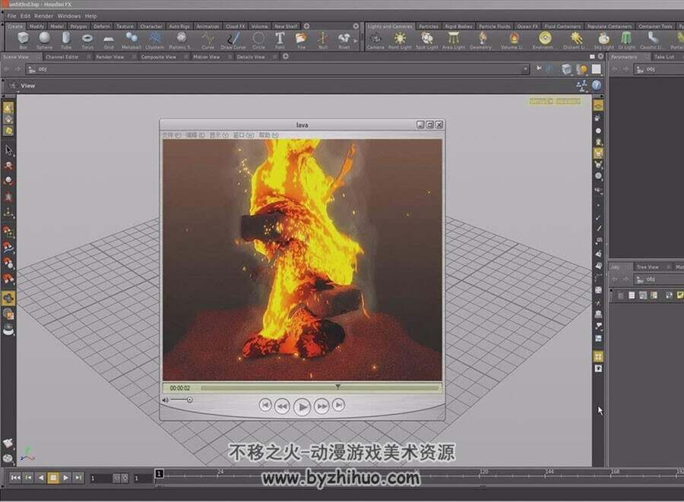
Task: Maximize the viewport pane square icon
Action: (x=592, y=57)
